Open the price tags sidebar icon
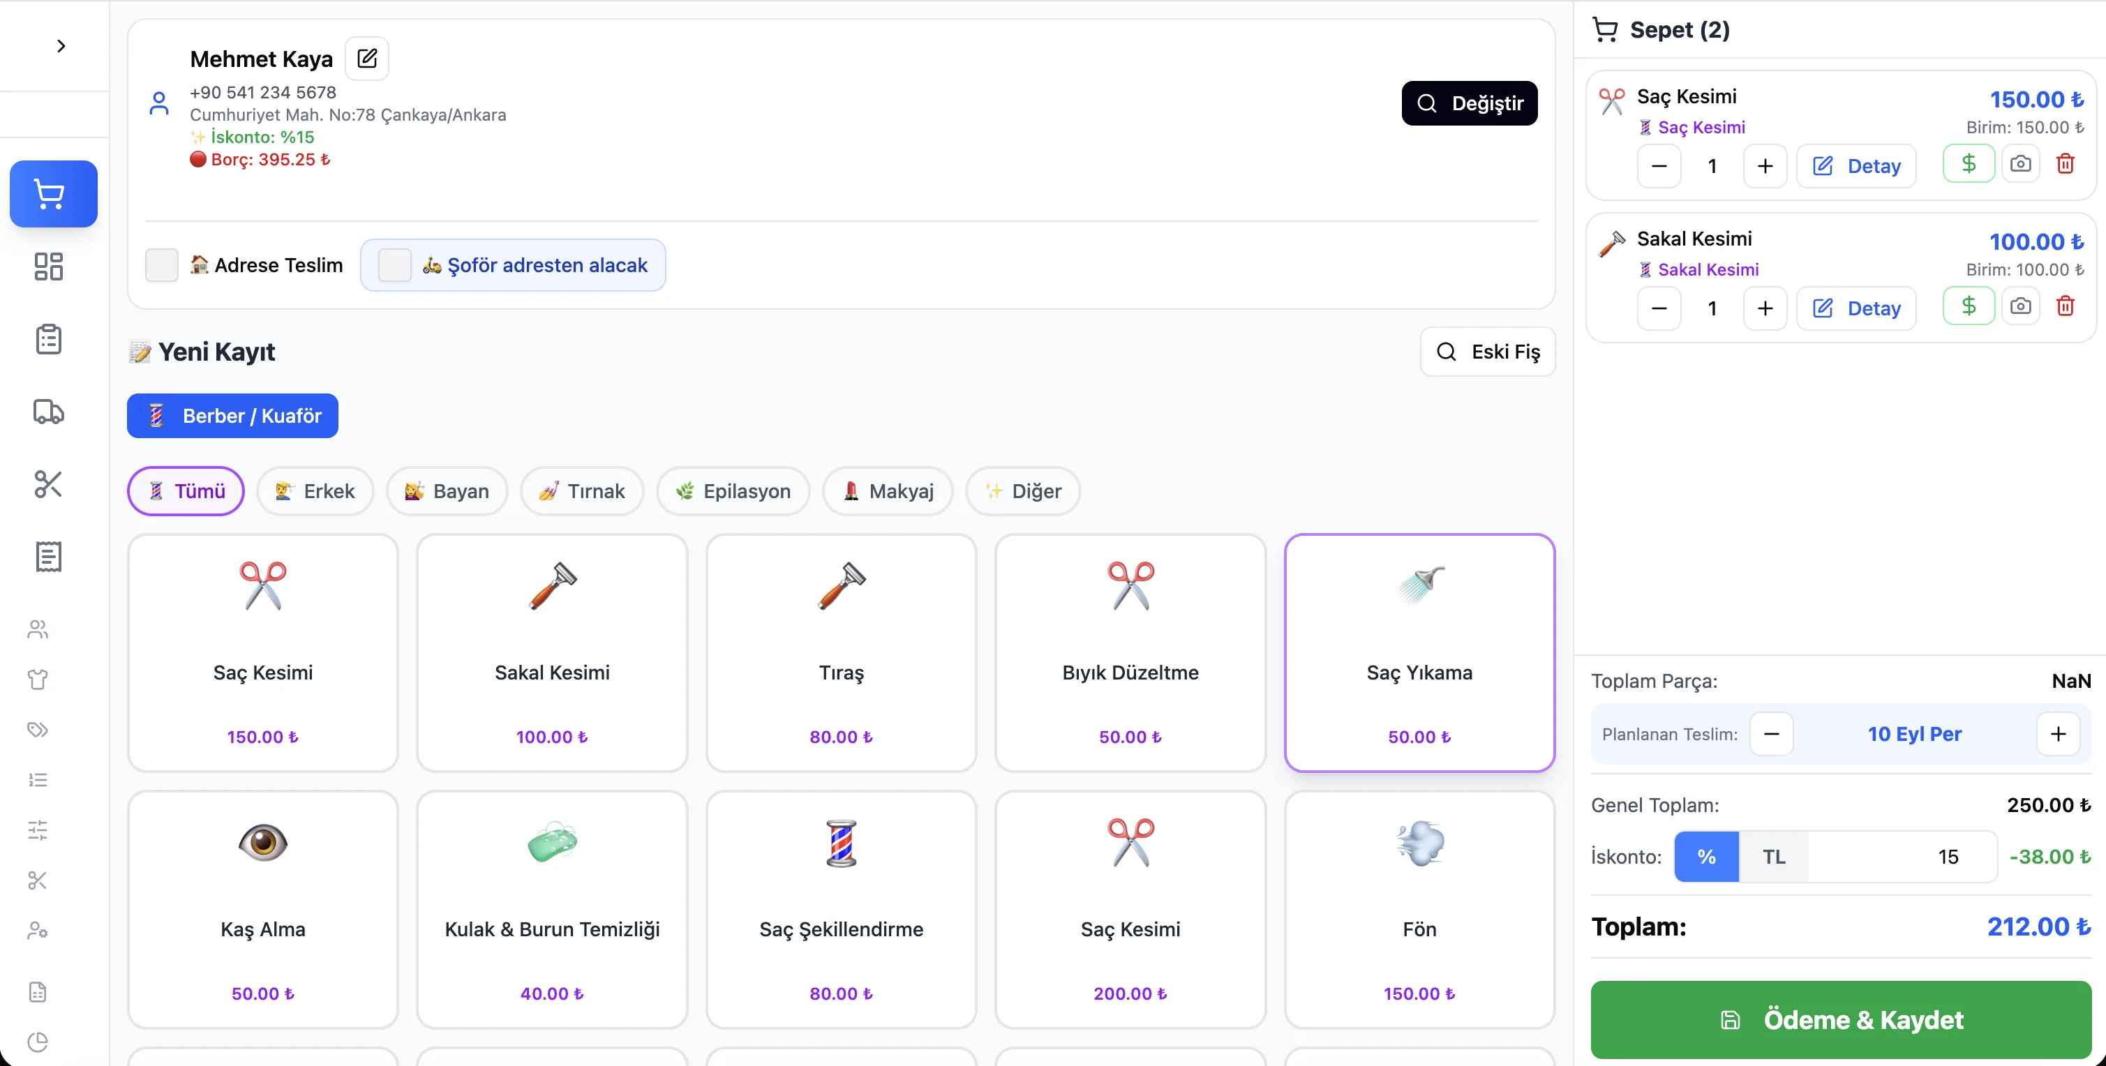This screenshot has width=2106, height=1066. (38, 729)
